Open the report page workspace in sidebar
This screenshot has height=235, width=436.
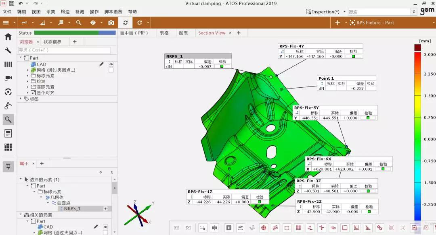[x=8, y=133]
